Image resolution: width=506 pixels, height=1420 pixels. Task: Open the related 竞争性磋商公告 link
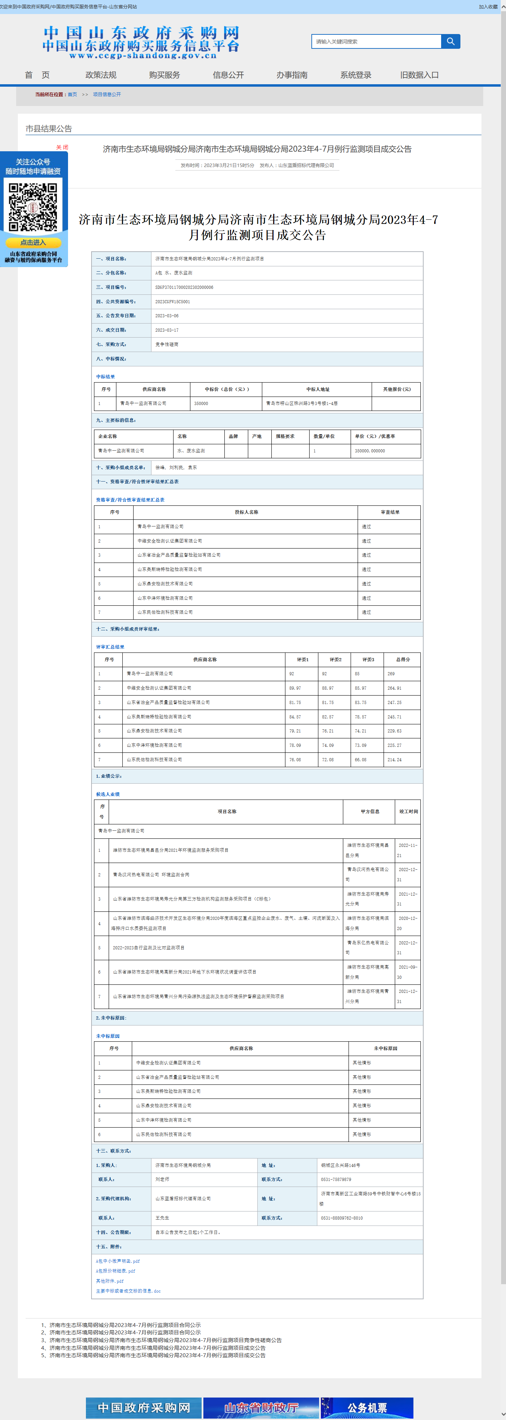click(x=165, y=1340)
